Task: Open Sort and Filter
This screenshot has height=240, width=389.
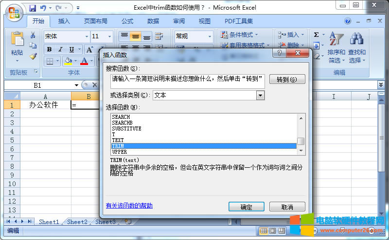Action: 336,47
